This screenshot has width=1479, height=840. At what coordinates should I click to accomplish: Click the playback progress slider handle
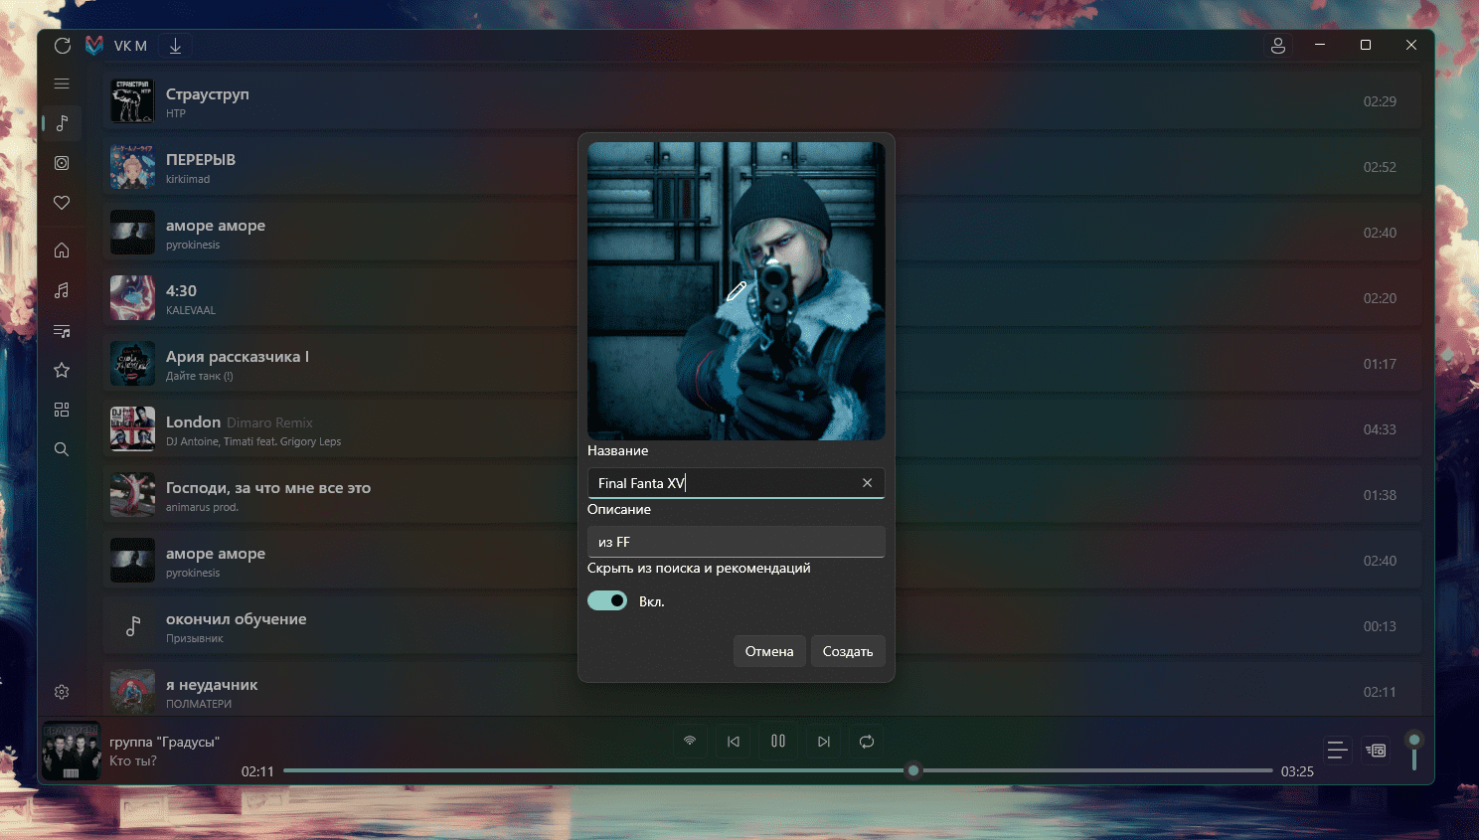pos(913,770)
